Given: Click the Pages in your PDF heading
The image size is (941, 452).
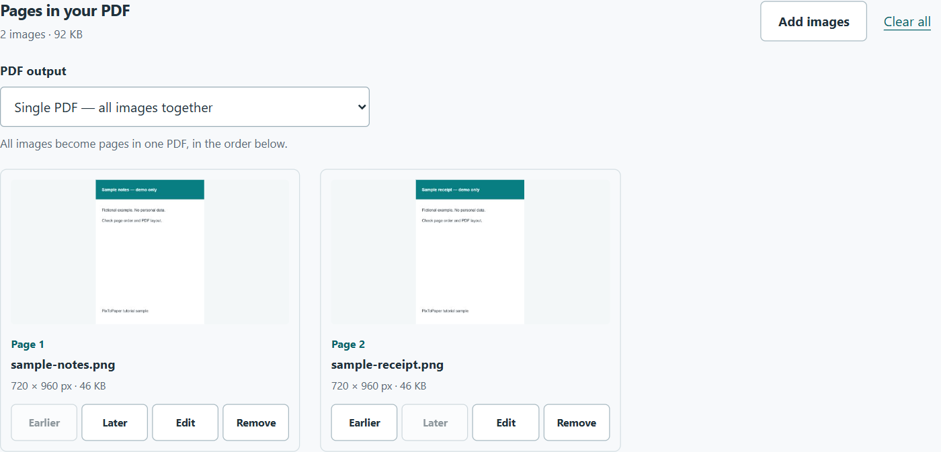Looking at the screenshot, I should click(x=65, y=11).
